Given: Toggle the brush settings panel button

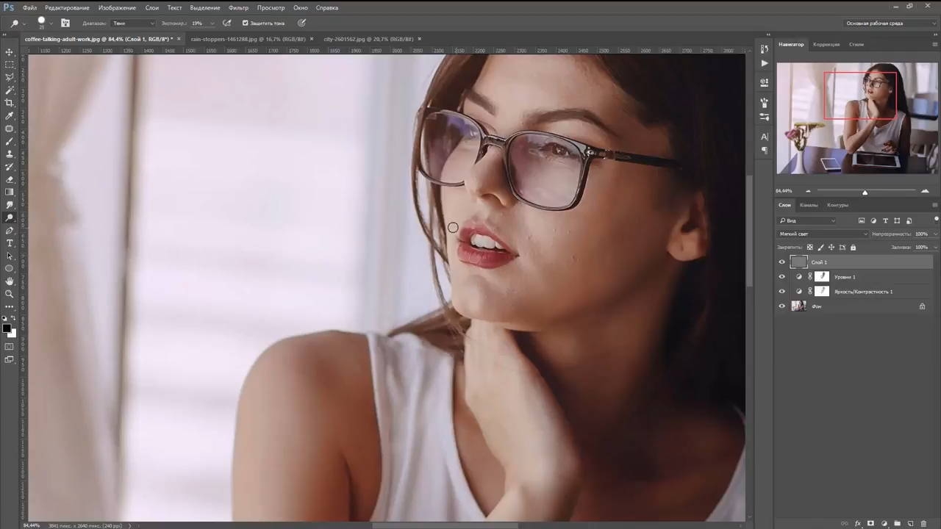Looking at the screenshot, I should click(65, 23).
